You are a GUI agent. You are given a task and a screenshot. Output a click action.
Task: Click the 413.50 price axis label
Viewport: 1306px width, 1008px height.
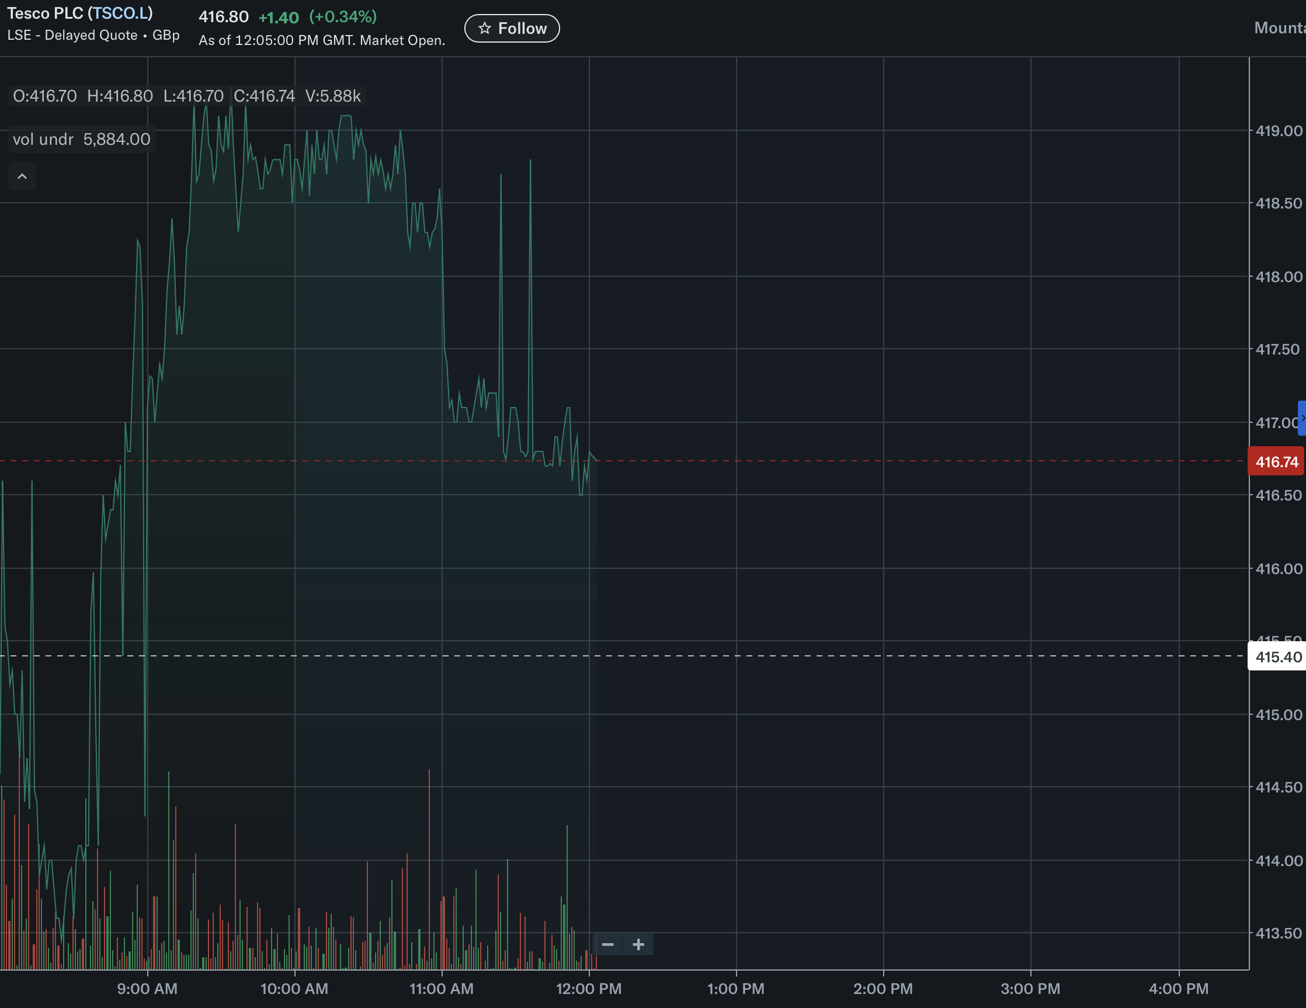(x=1279, y=933)
